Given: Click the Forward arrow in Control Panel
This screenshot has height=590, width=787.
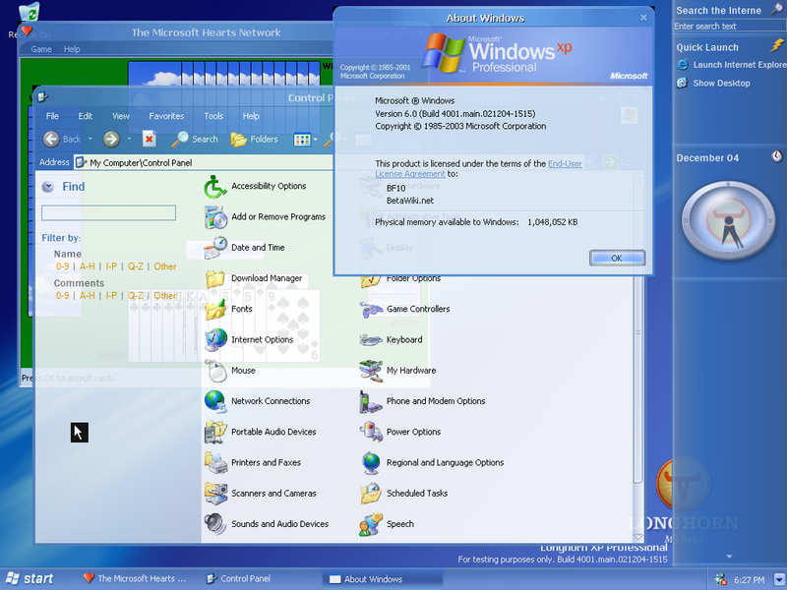Looking at the screenshot, I should point(111,139).
